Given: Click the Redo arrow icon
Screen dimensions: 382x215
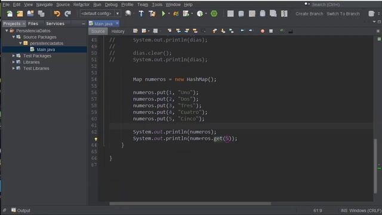Looking at the screenshot, I should [67, 14].
